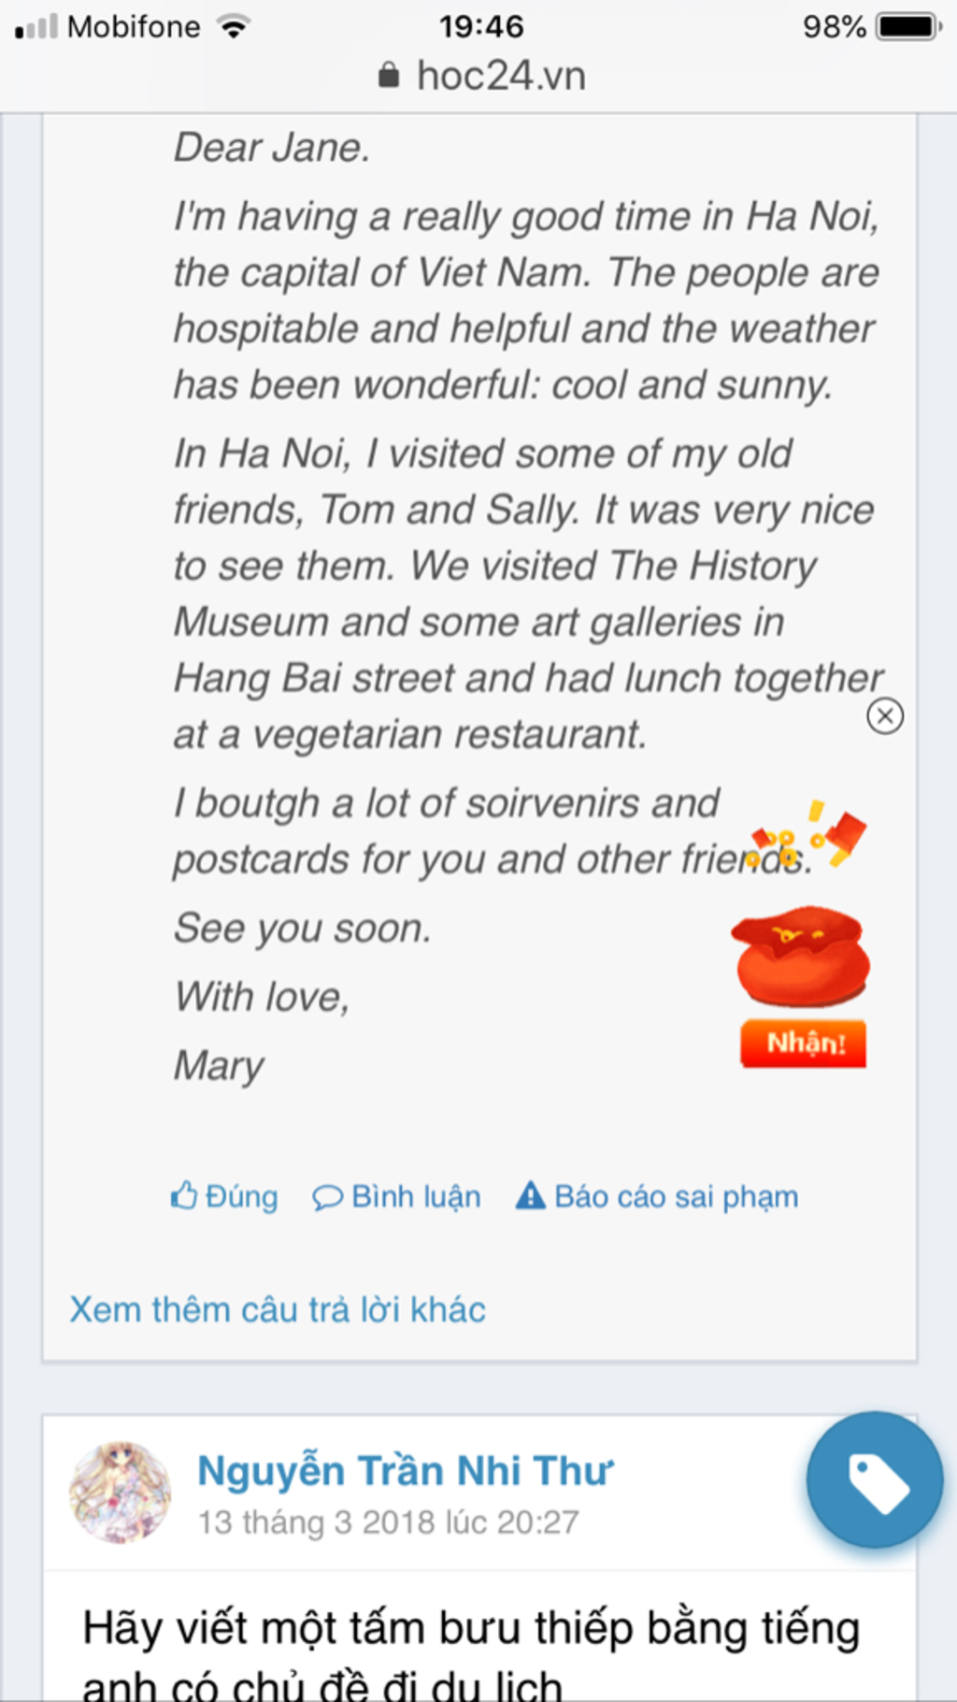Tap the post date 13 tháng 3 2018
The height and width of the screenshot is (1702, 957).
tap(388, 1522)
